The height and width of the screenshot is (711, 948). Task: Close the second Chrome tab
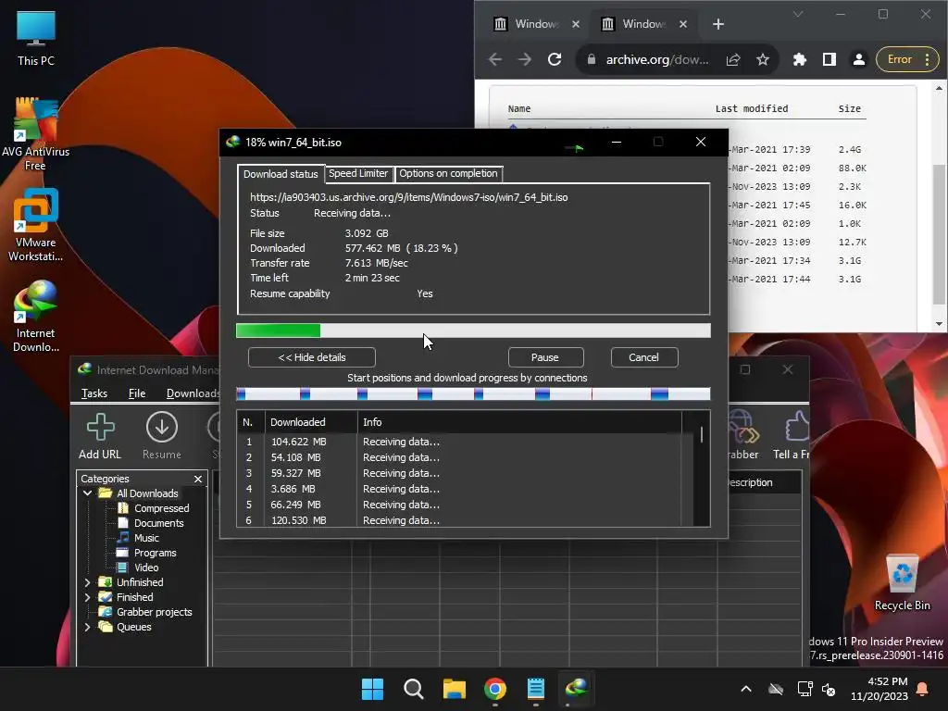point(683,24)
